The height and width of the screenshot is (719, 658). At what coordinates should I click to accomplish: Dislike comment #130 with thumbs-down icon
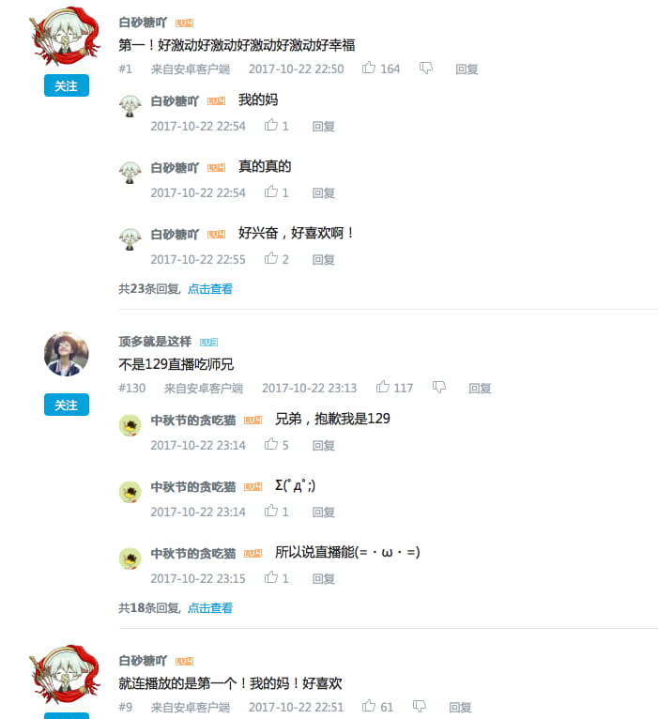439,388
